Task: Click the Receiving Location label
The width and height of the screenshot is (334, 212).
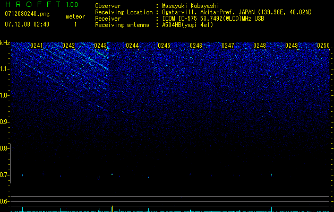Action: [124, 12]
